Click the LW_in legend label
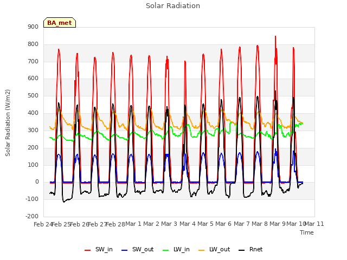Image resolution: width=347 pixels, height=260 pixels. (182, 249)
